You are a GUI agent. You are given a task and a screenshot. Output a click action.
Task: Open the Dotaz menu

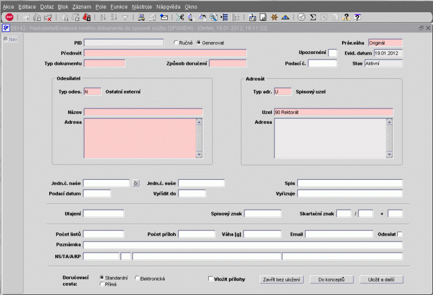coord(47,6)
